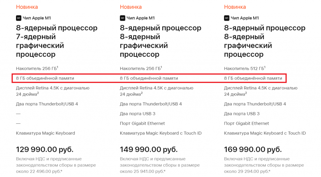Click the M1 chip icon in the 169 990 руб. column
Viewport: 321px width, 177px height.
coord(227,18)
